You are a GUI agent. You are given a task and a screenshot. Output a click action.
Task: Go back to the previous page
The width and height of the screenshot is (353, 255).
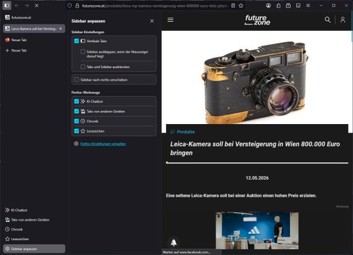17,5
